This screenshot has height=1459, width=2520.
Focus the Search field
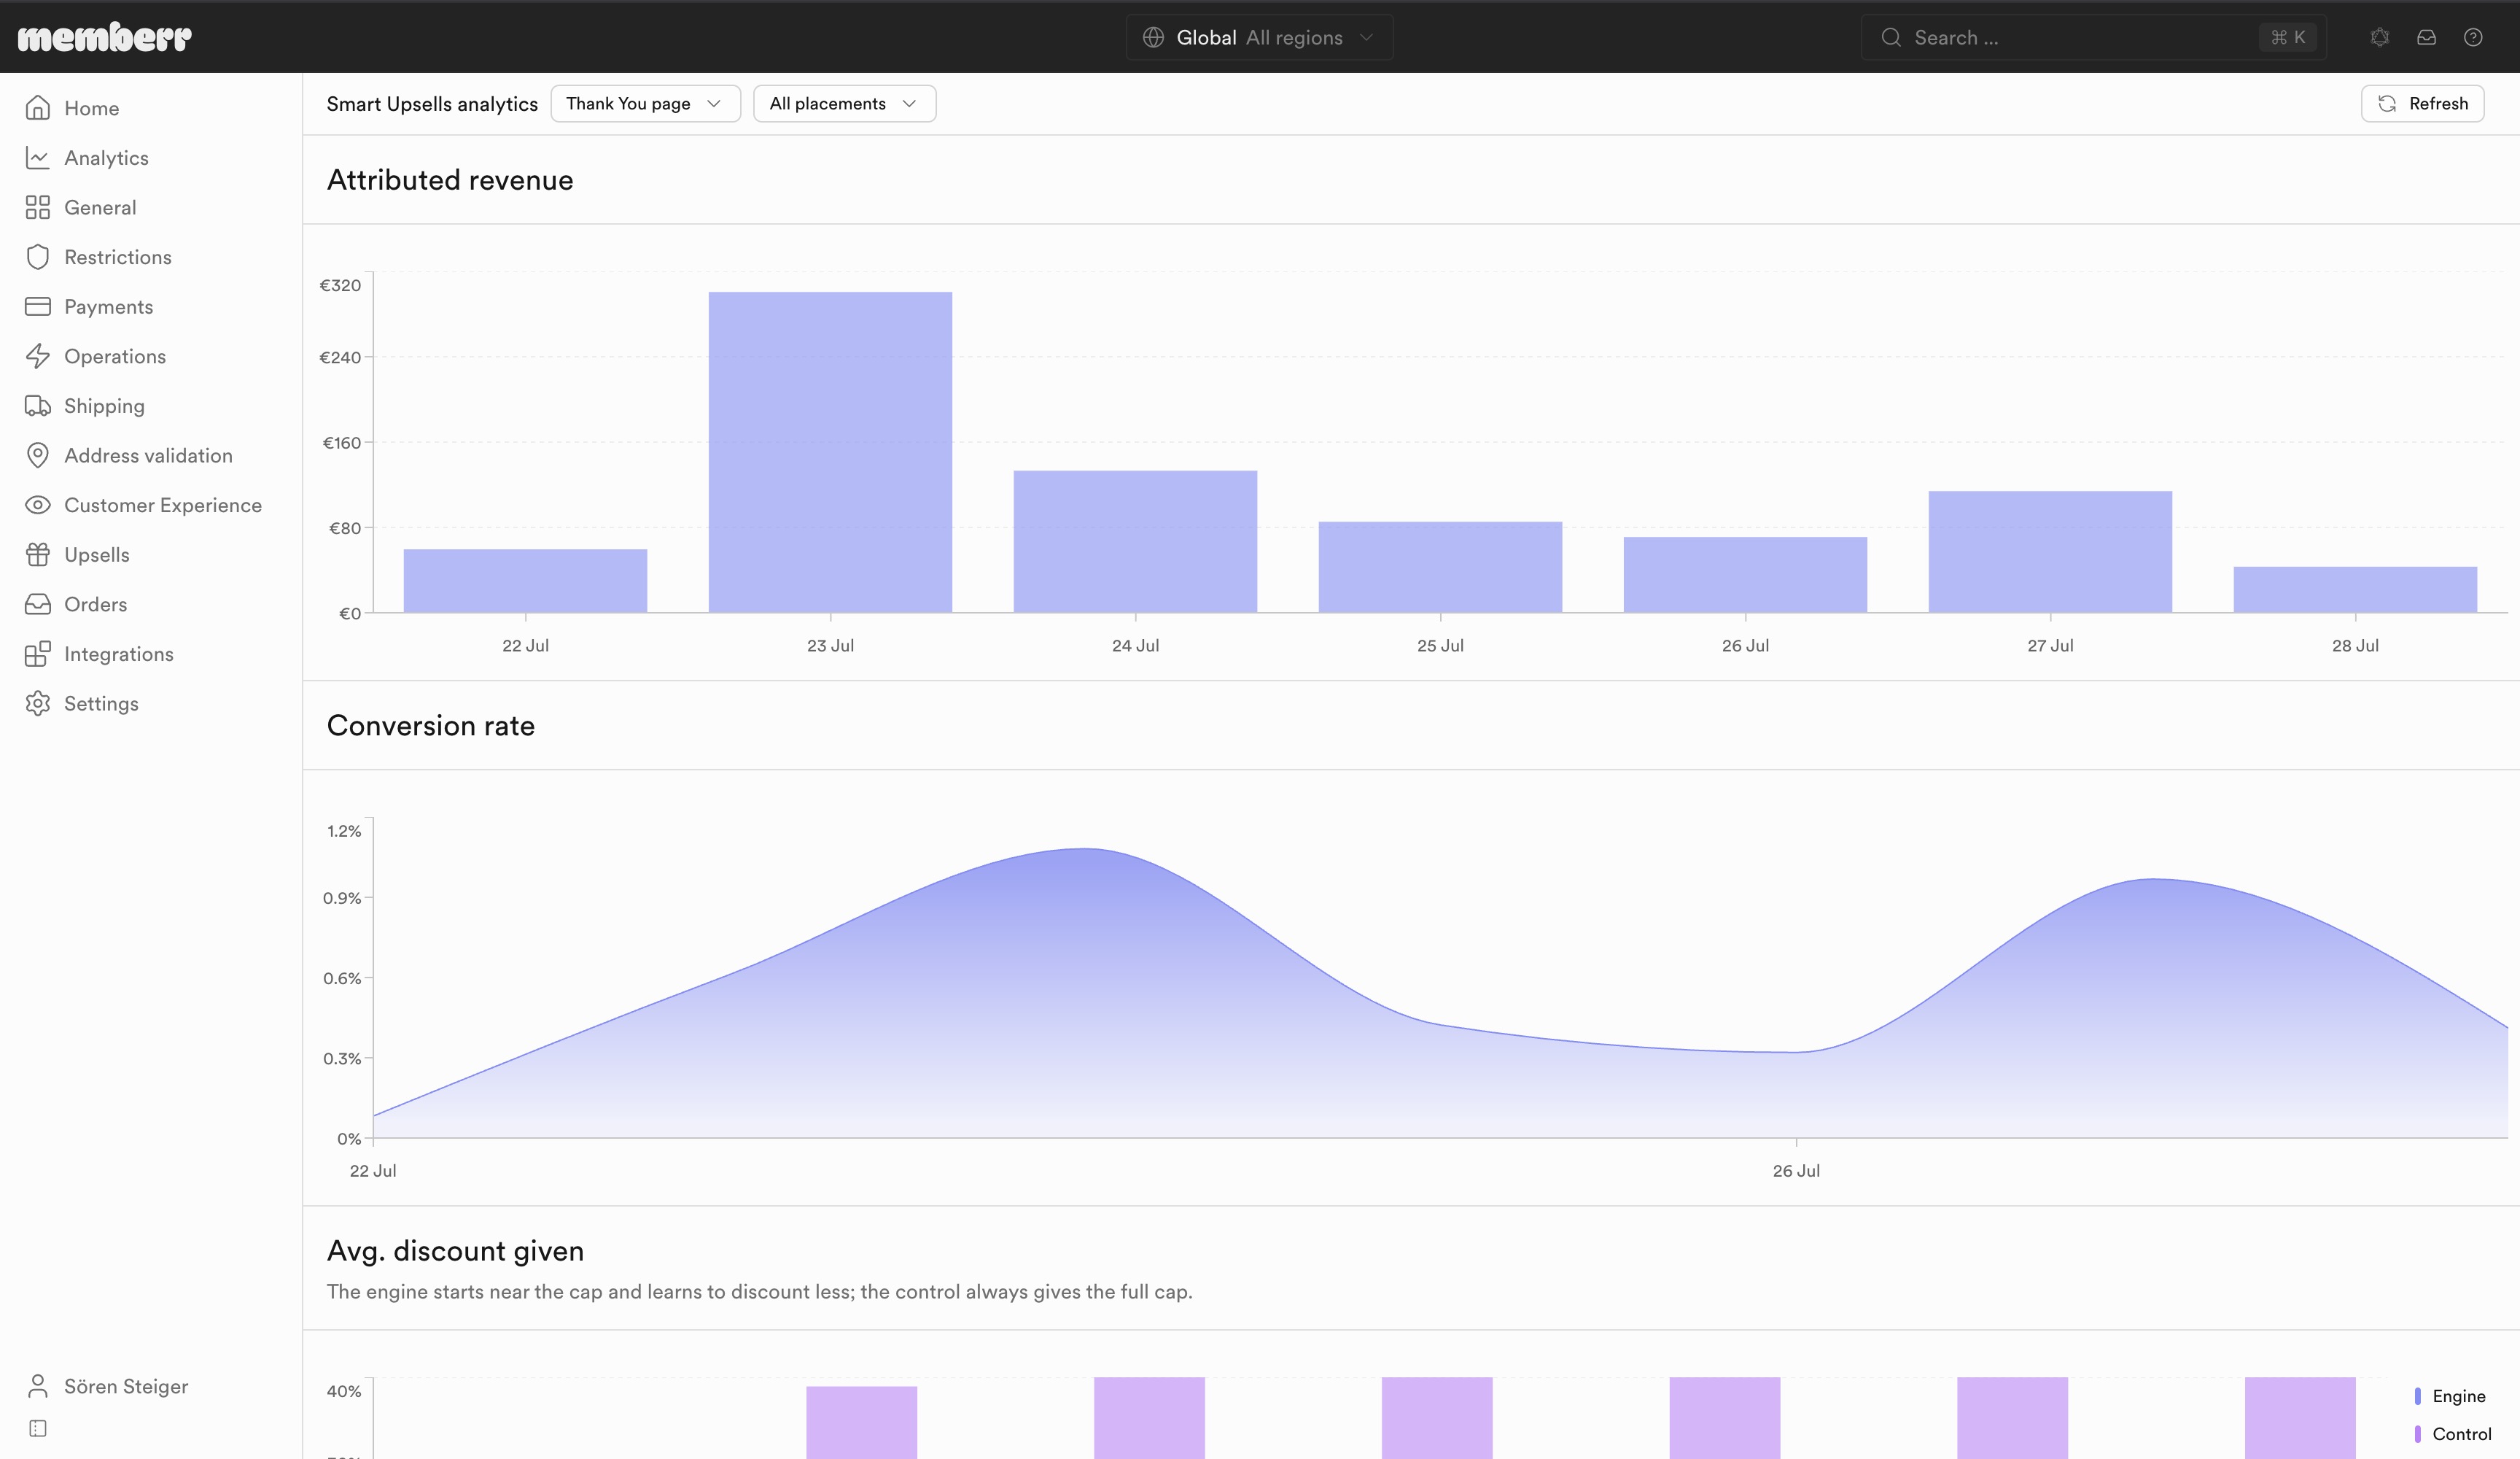coord(2093,37)
